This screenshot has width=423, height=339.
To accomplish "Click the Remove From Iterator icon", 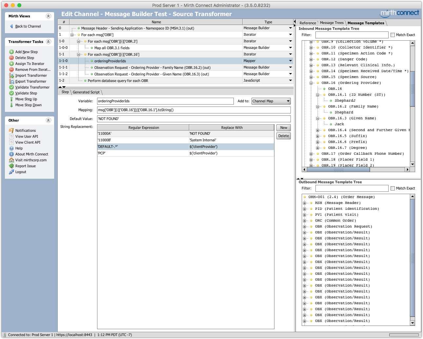I will [x=11, y=70].
